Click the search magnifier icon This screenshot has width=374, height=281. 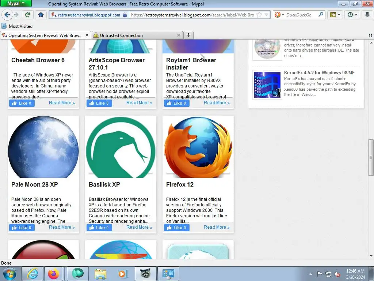click(x=321, y=15)
